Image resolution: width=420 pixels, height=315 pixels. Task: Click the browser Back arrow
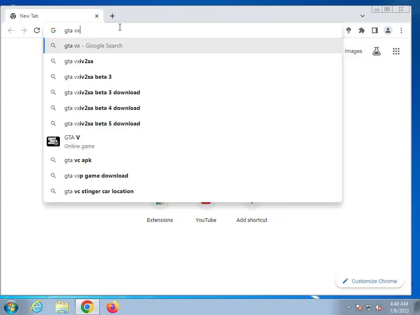point(11,30)
